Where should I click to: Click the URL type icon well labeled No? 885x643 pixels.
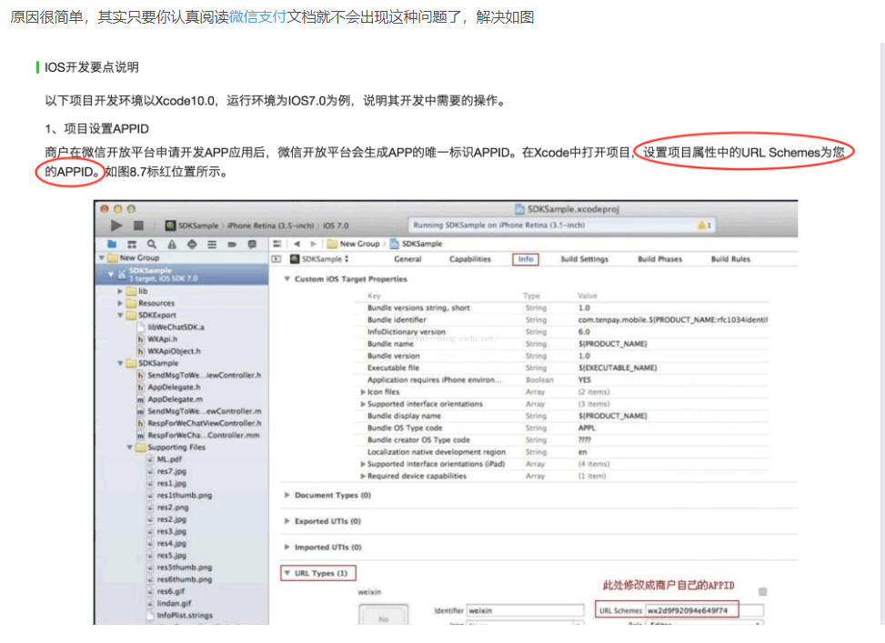click(383, 615)
